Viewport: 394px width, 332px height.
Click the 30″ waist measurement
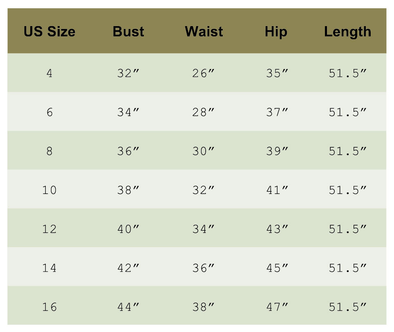tap(204, 151)
